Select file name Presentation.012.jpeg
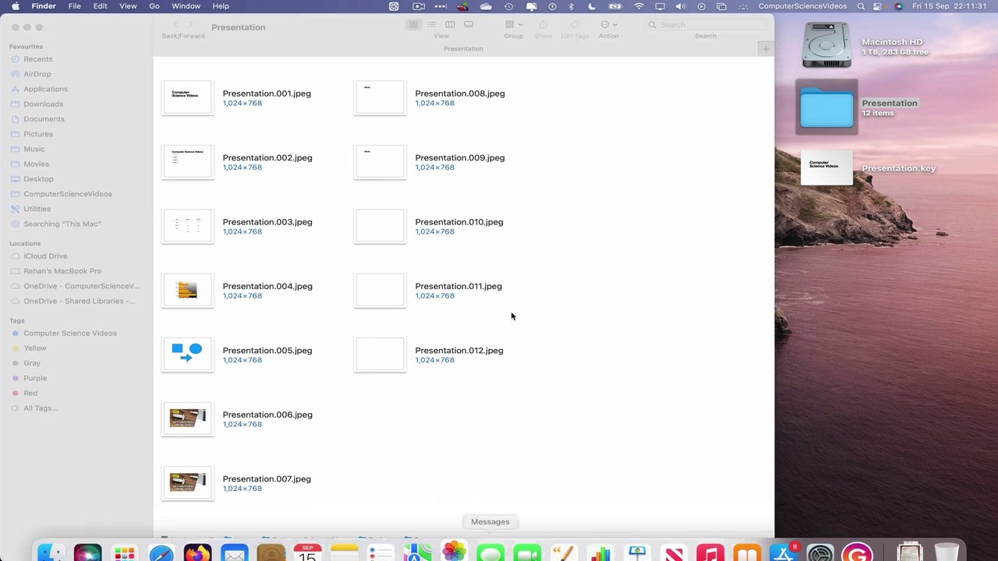The width and height of the screenshot is (998, 561). coord(459,351)
